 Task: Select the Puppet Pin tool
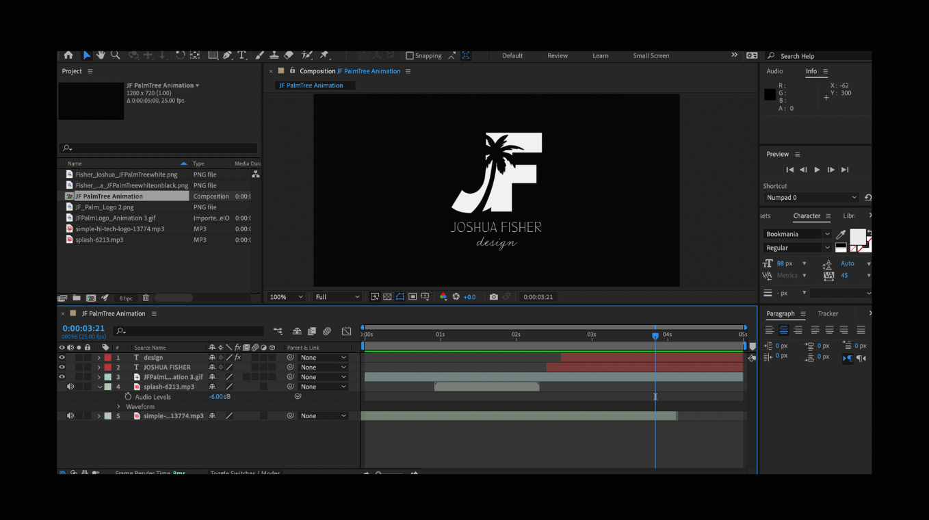(x=324, y=55)
